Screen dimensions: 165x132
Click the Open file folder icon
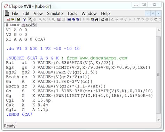point(13,19)
